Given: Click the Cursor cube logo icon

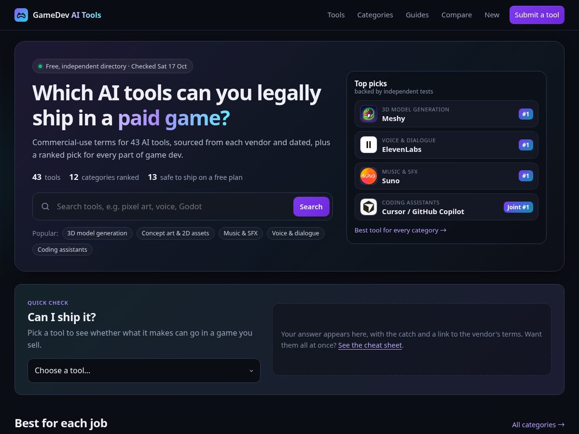Looking at the screenshot, I should tap(369, 207).
